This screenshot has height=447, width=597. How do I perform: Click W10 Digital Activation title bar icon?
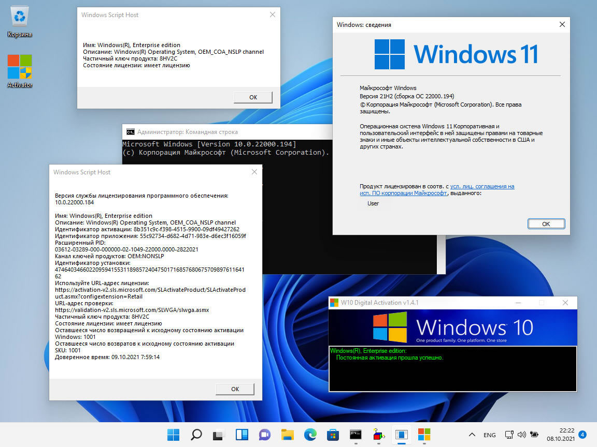pos(334,303)
